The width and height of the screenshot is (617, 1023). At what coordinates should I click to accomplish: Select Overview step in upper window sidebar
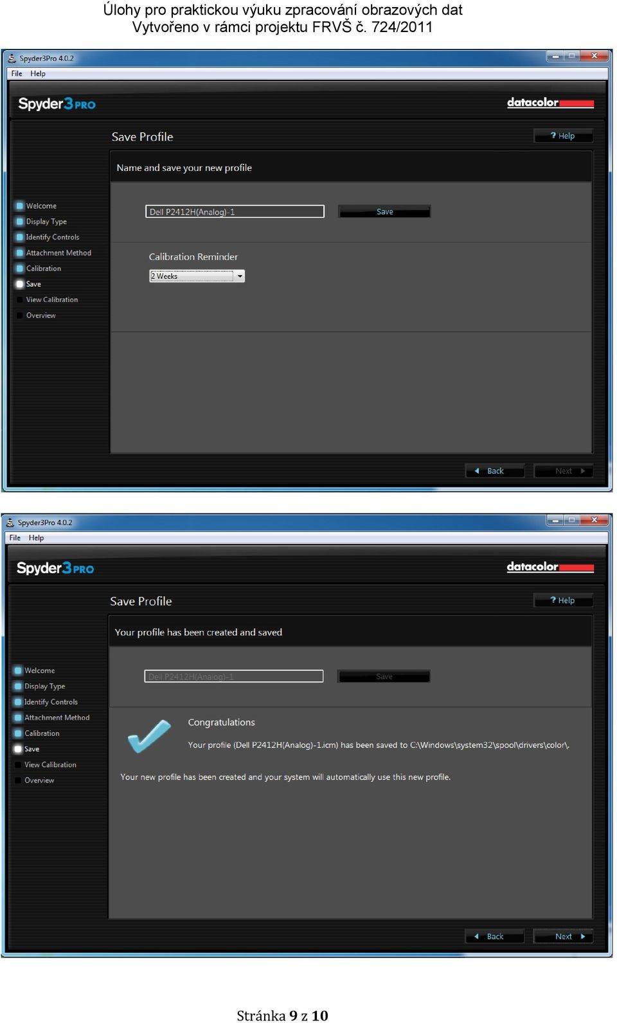[x=37, y=315]
